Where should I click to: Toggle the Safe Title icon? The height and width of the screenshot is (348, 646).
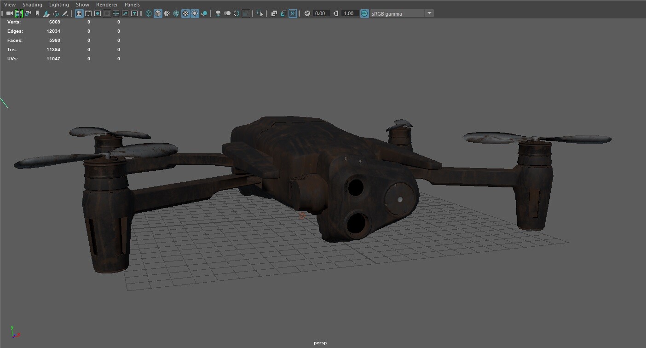(134, 13)
